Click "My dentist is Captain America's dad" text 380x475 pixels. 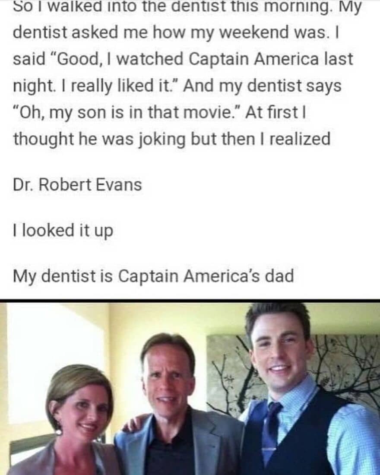(x=153, y=276)
